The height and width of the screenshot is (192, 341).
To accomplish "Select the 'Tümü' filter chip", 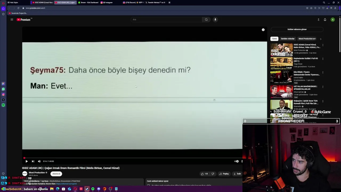I will click(274, 39).
